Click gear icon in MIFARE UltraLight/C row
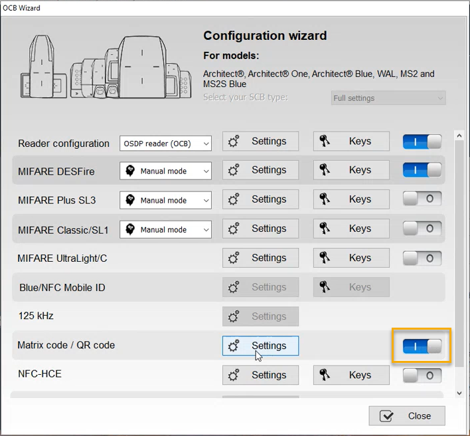This screenshot has width=470, height=436. tap(234, 258)
